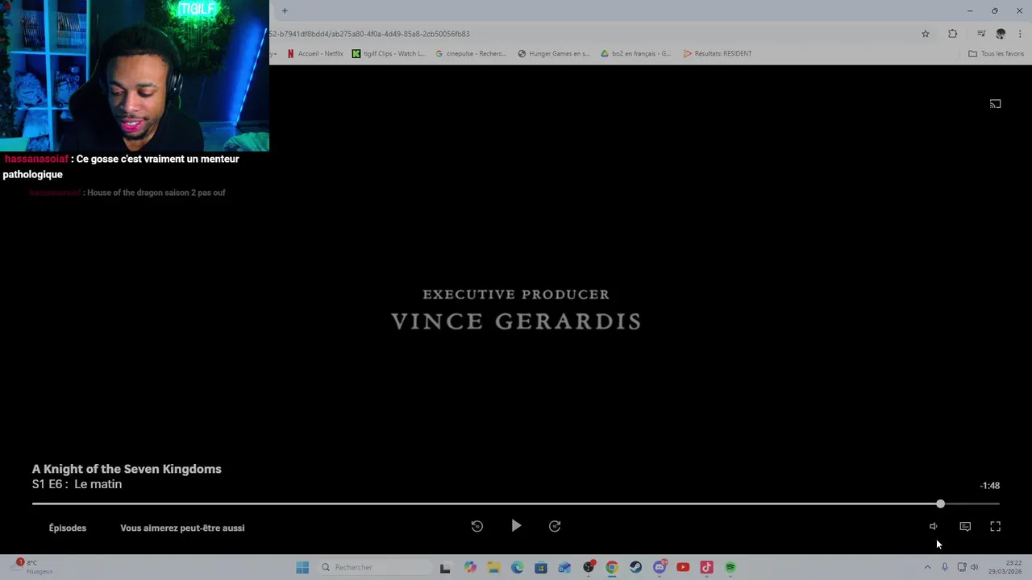Open the YouTube taskbar icon
The image size is (1032, 580).
coord(683,567)
